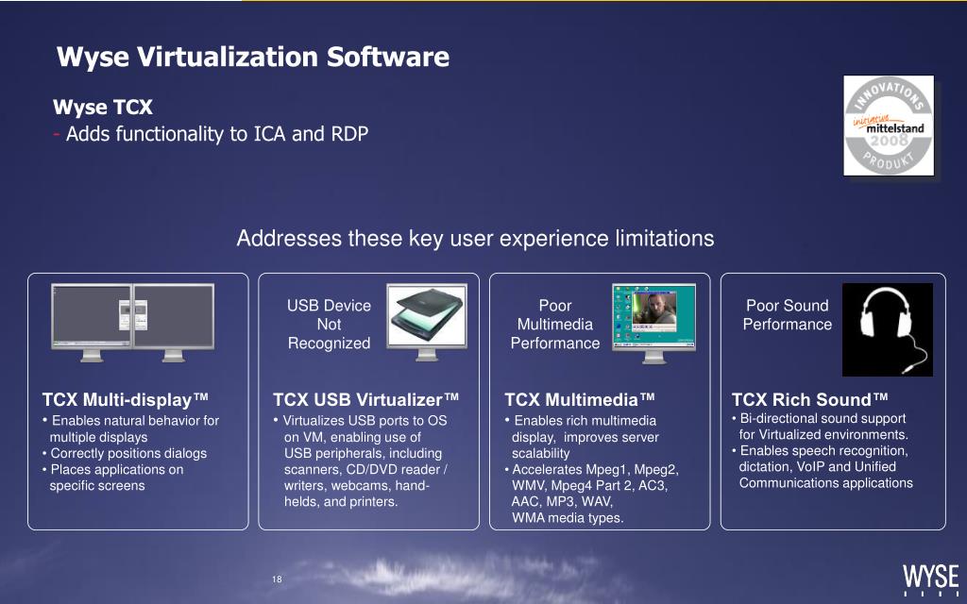The image size is (967, 604).
Task: Click the 'Poor Multimedia Performance' label
Action: [555, 325]
